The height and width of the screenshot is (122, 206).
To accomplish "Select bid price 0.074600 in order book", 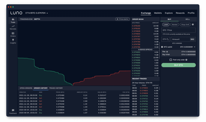I will point(136,58).
